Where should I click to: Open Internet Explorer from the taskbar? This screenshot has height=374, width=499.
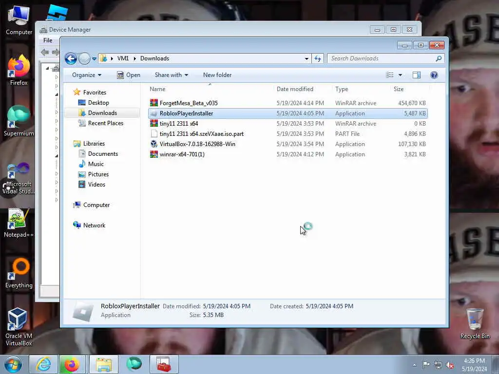click(43, 364)
